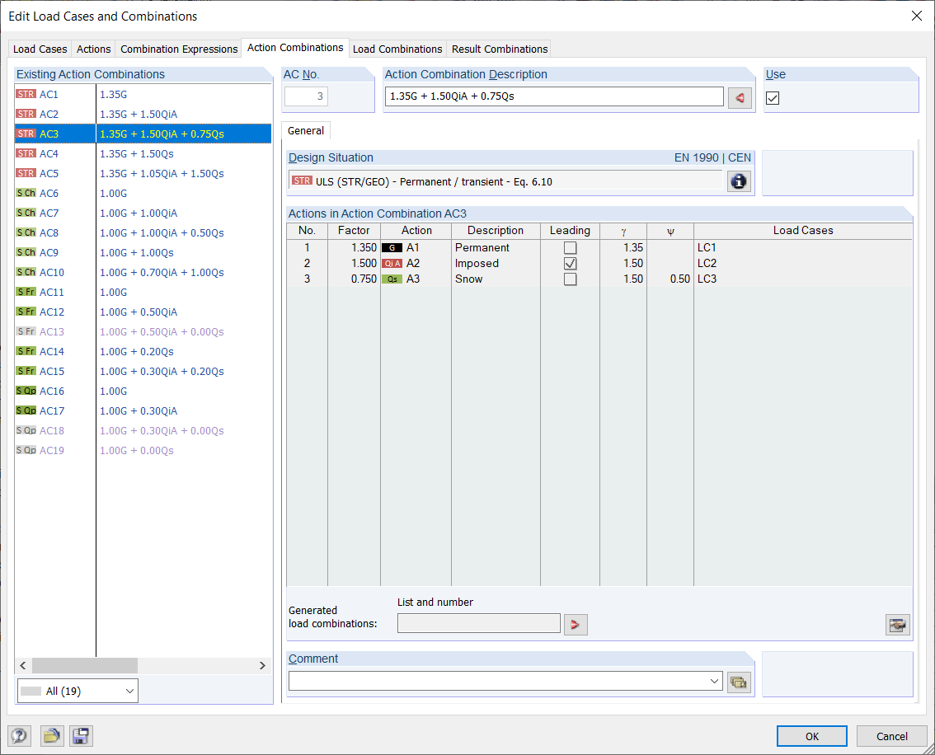Click the load cases details icon

pos(897,625)
